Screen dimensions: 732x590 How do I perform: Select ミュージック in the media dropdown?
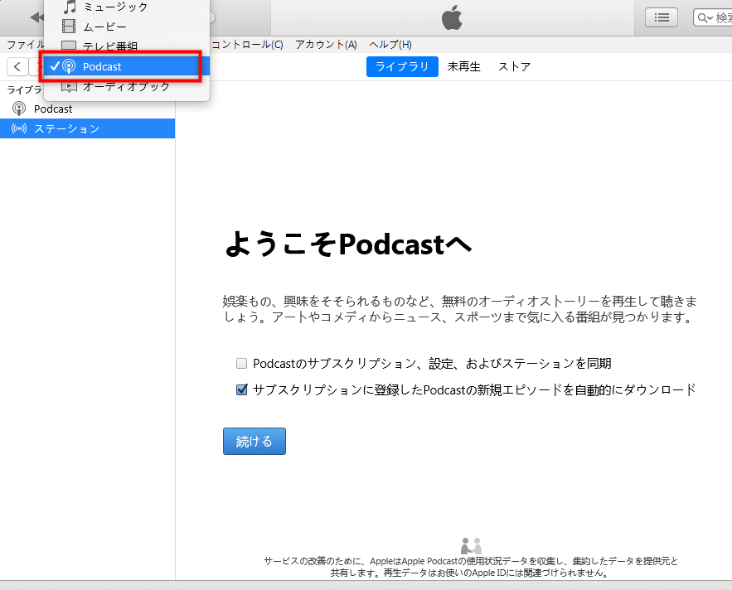(127, 7)
